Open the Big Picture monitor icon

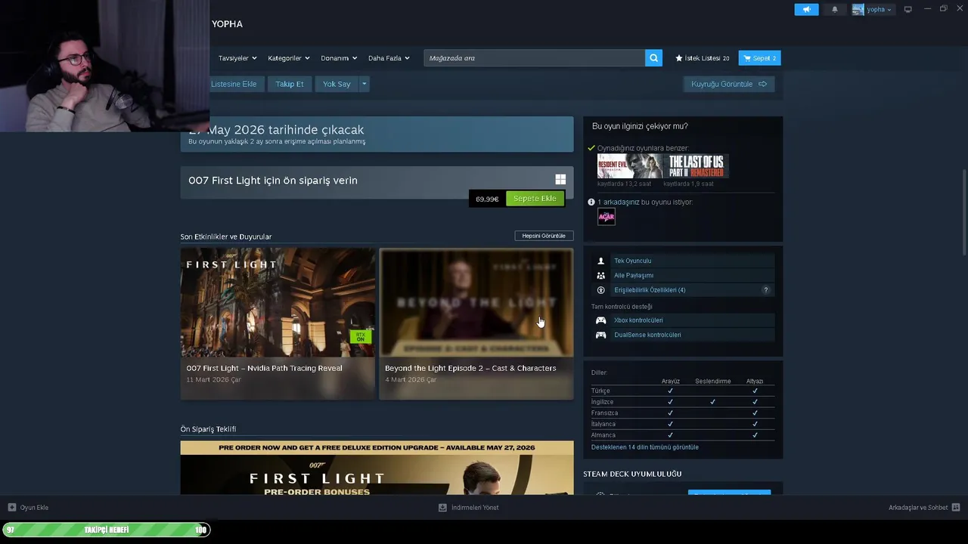[x=907, y=9]
